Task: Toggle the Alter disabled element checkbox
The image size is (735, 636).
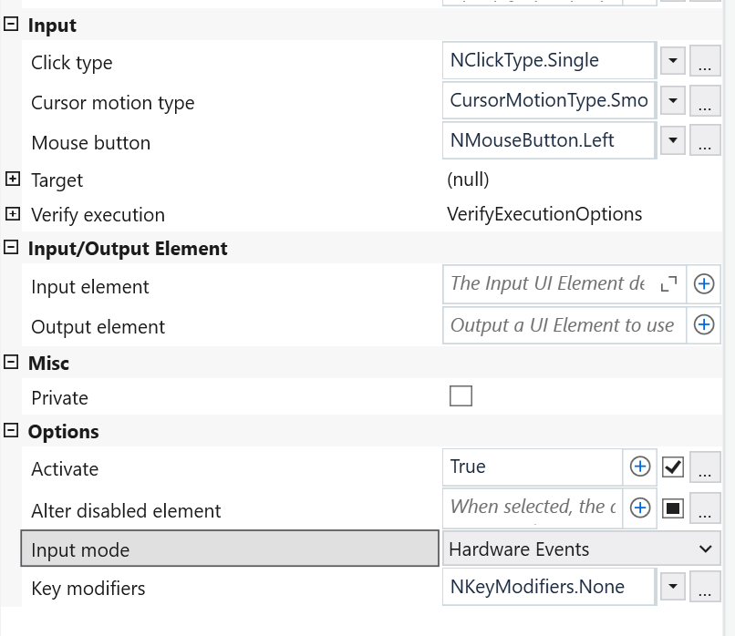Action: click(x=673, y=508)
